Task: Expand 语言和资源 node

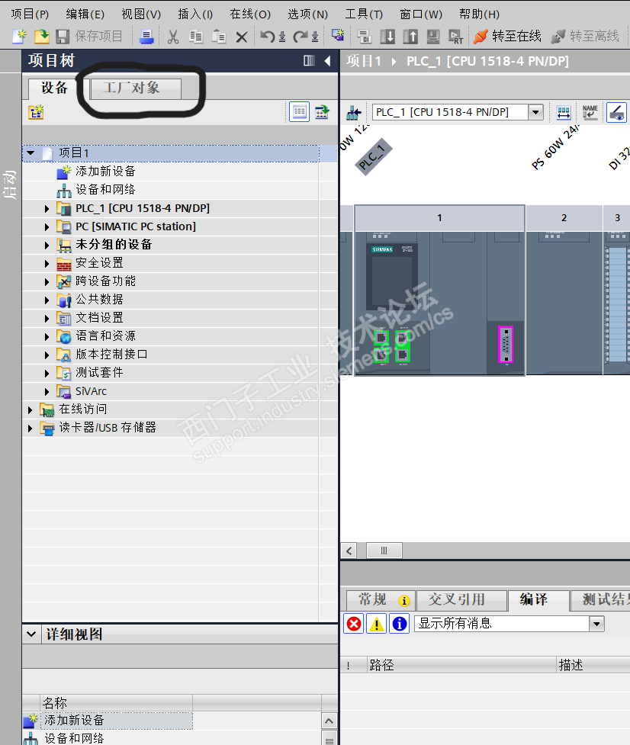Action: tap(47, 337)
